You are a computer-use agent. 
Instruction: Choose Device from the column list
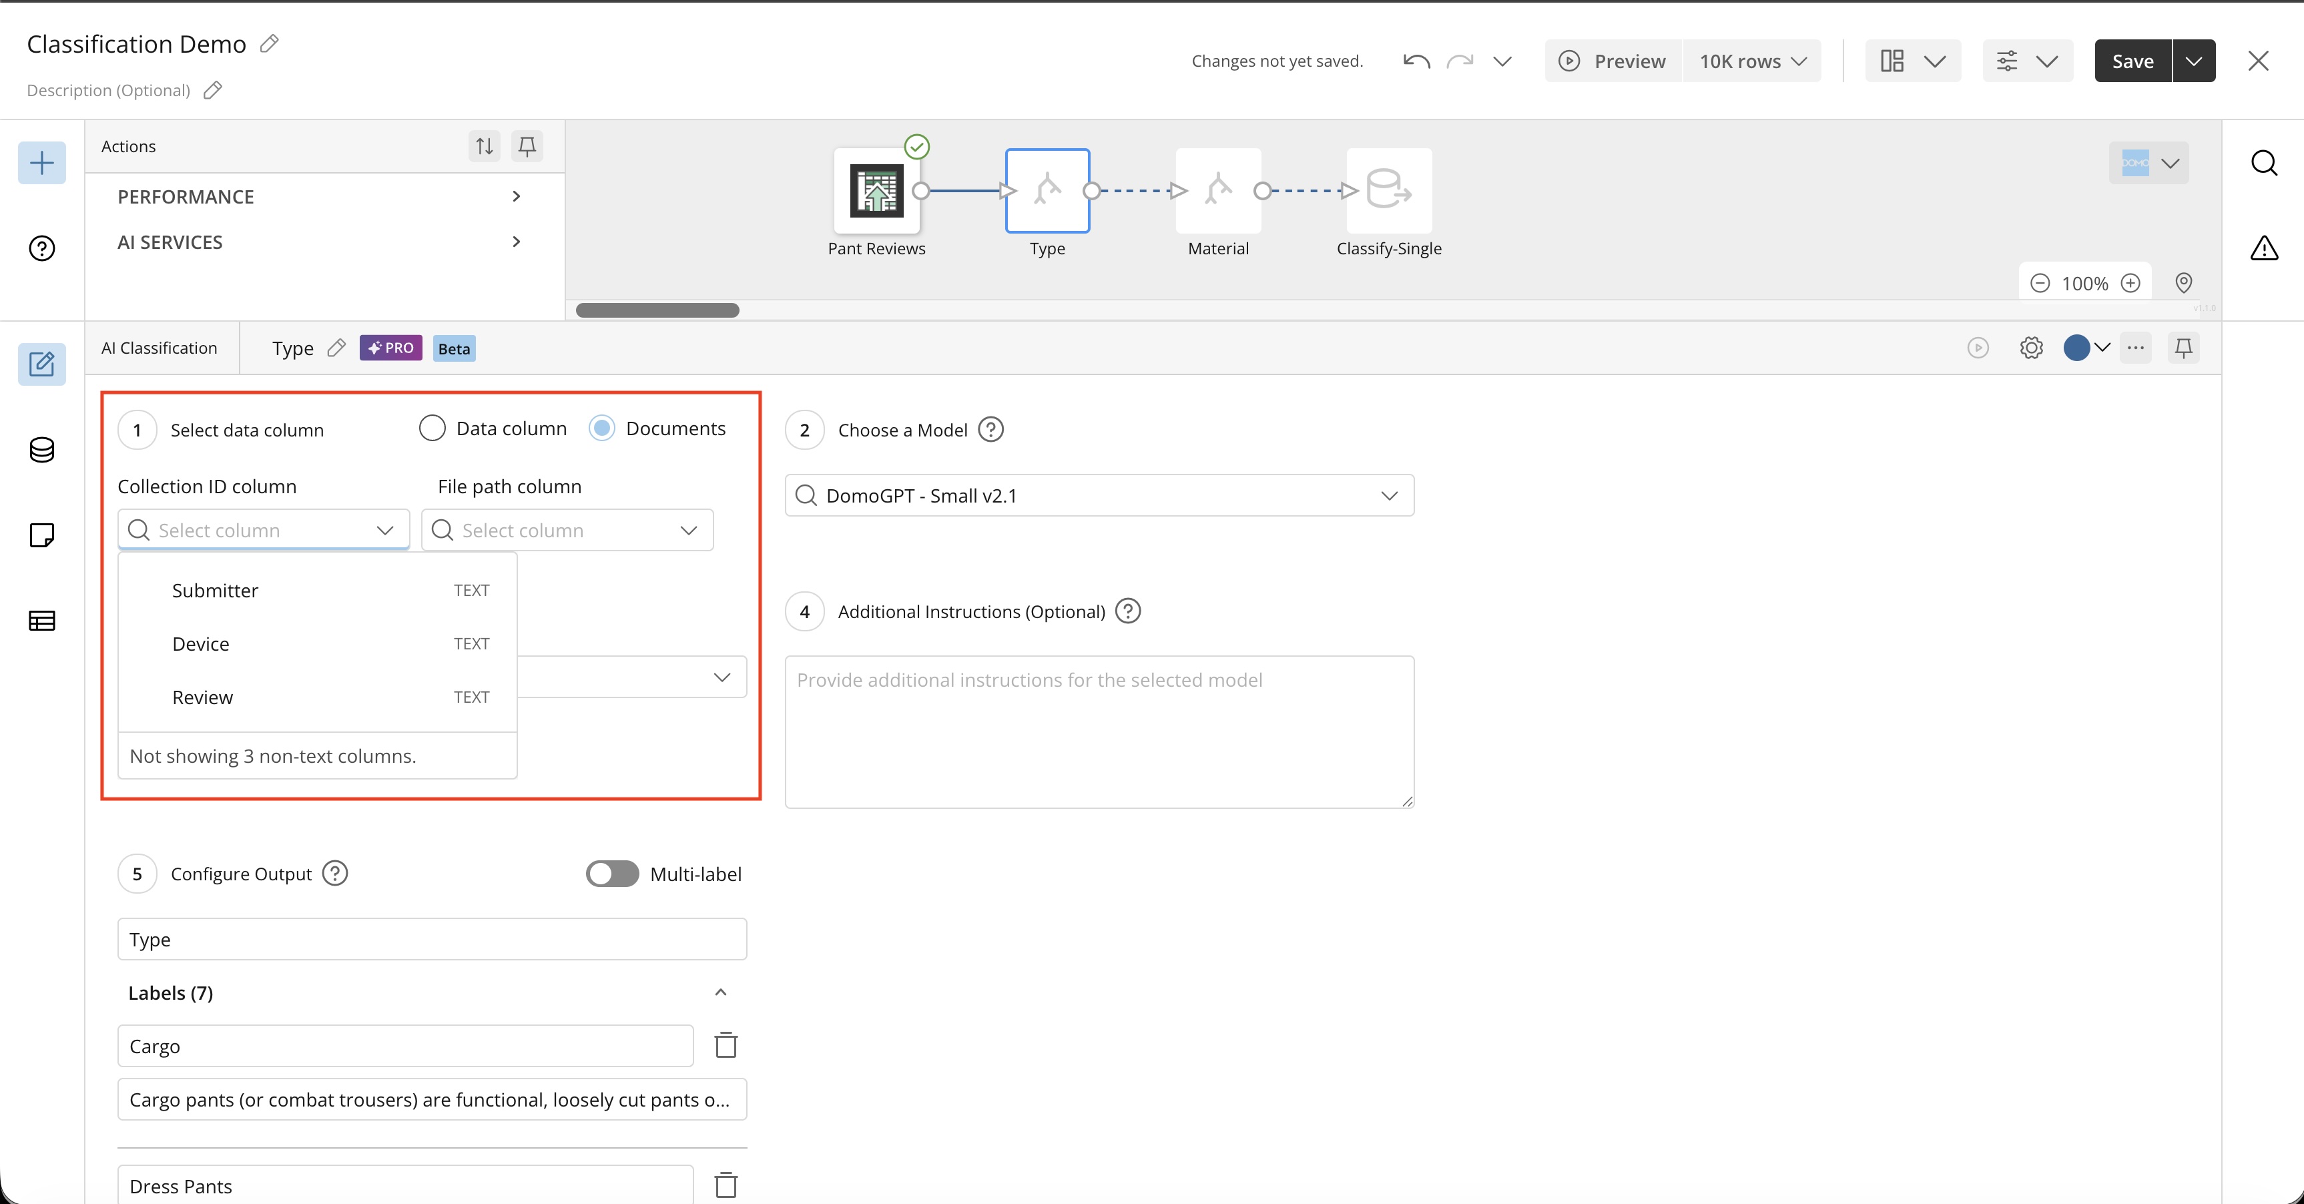(x=318, y=644)
